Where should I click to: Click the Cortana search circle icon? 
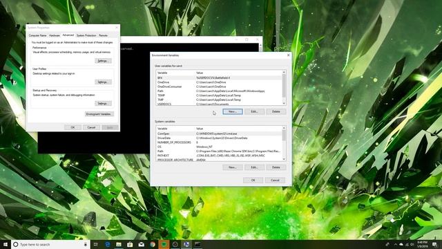16,244
